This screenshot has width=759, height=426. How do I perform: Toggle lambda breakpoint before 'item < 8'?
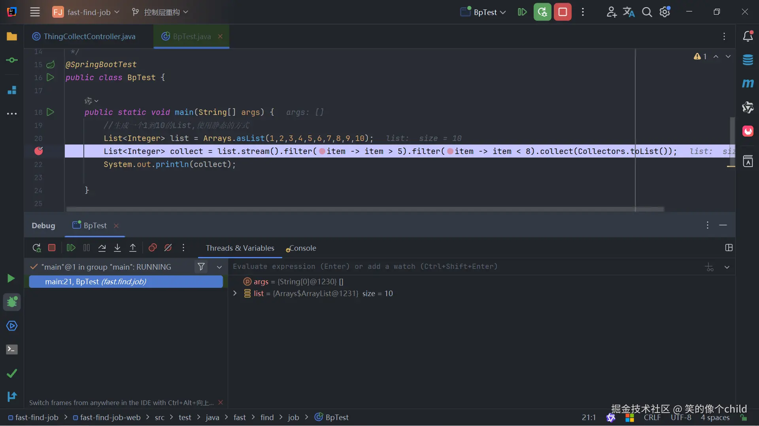pos(450,151)
